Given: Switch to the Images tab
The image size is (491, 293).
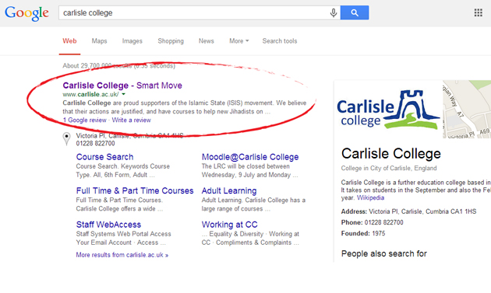Looking at the screenshot, I should (x=132, y=41).
